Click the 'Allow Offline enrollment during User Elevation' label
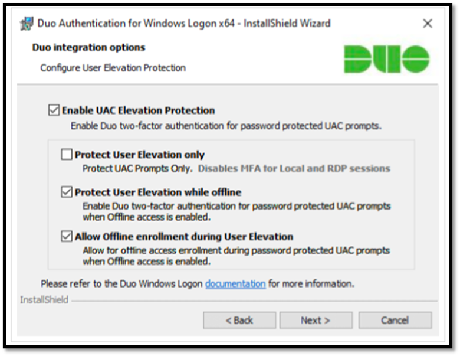 pos(184,237)
